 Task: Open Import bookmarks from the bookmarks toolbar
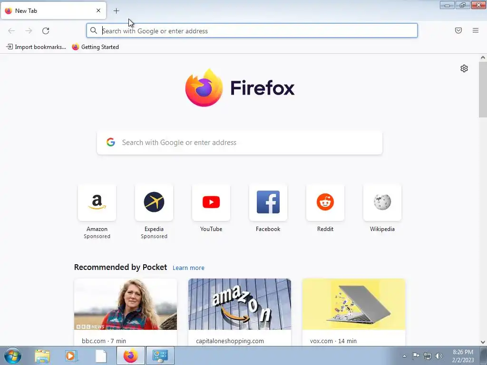(36, 47)
